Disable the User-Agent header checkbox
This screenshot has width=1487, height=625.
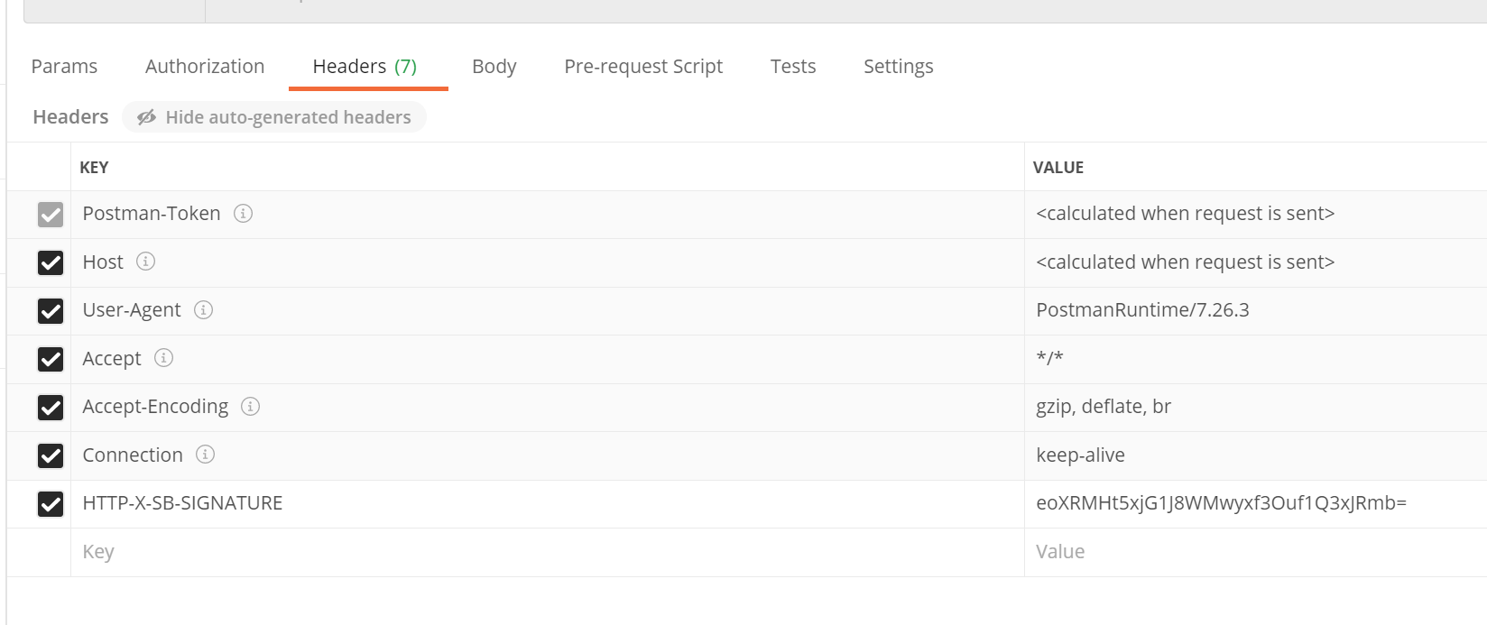click(x=51, y=311)
